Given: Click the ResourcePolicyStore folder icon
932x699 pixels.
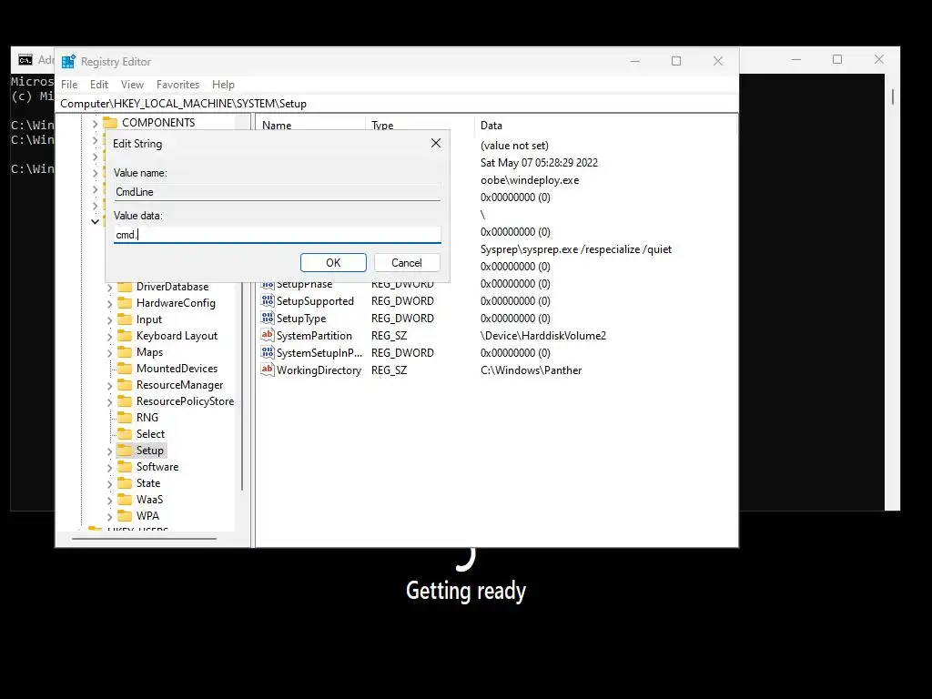Looking at the screenshot, I should pos(124,401).
